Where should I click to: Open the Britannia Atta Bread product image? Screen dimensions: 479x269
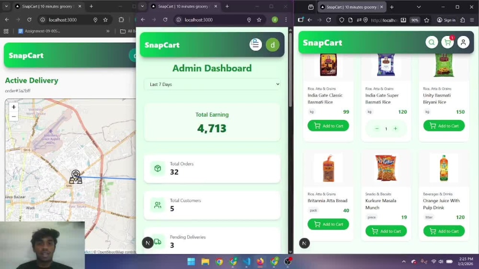pos(328,168)
